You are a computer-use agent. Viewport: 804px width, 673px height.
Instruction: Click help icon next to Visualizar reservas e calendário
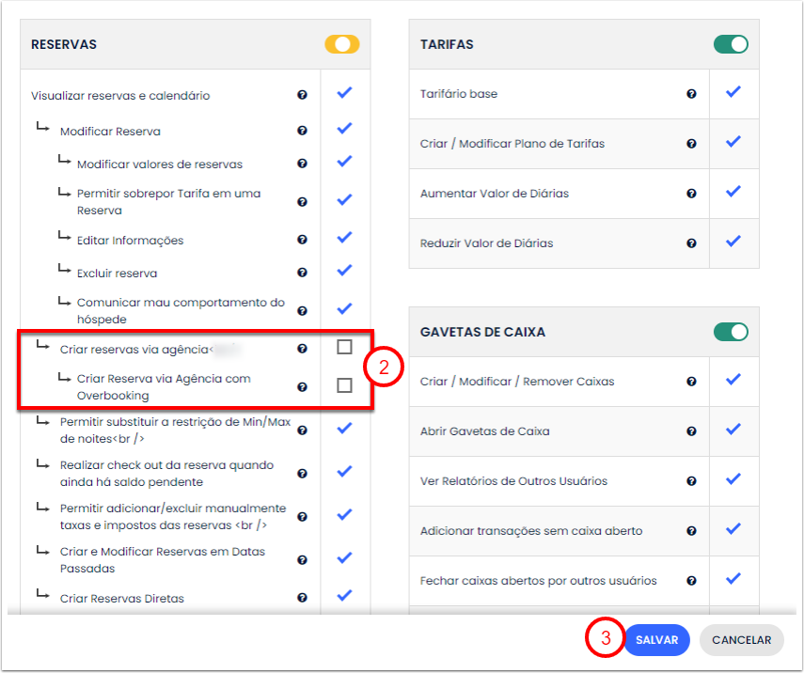click(x=302, y=95)
